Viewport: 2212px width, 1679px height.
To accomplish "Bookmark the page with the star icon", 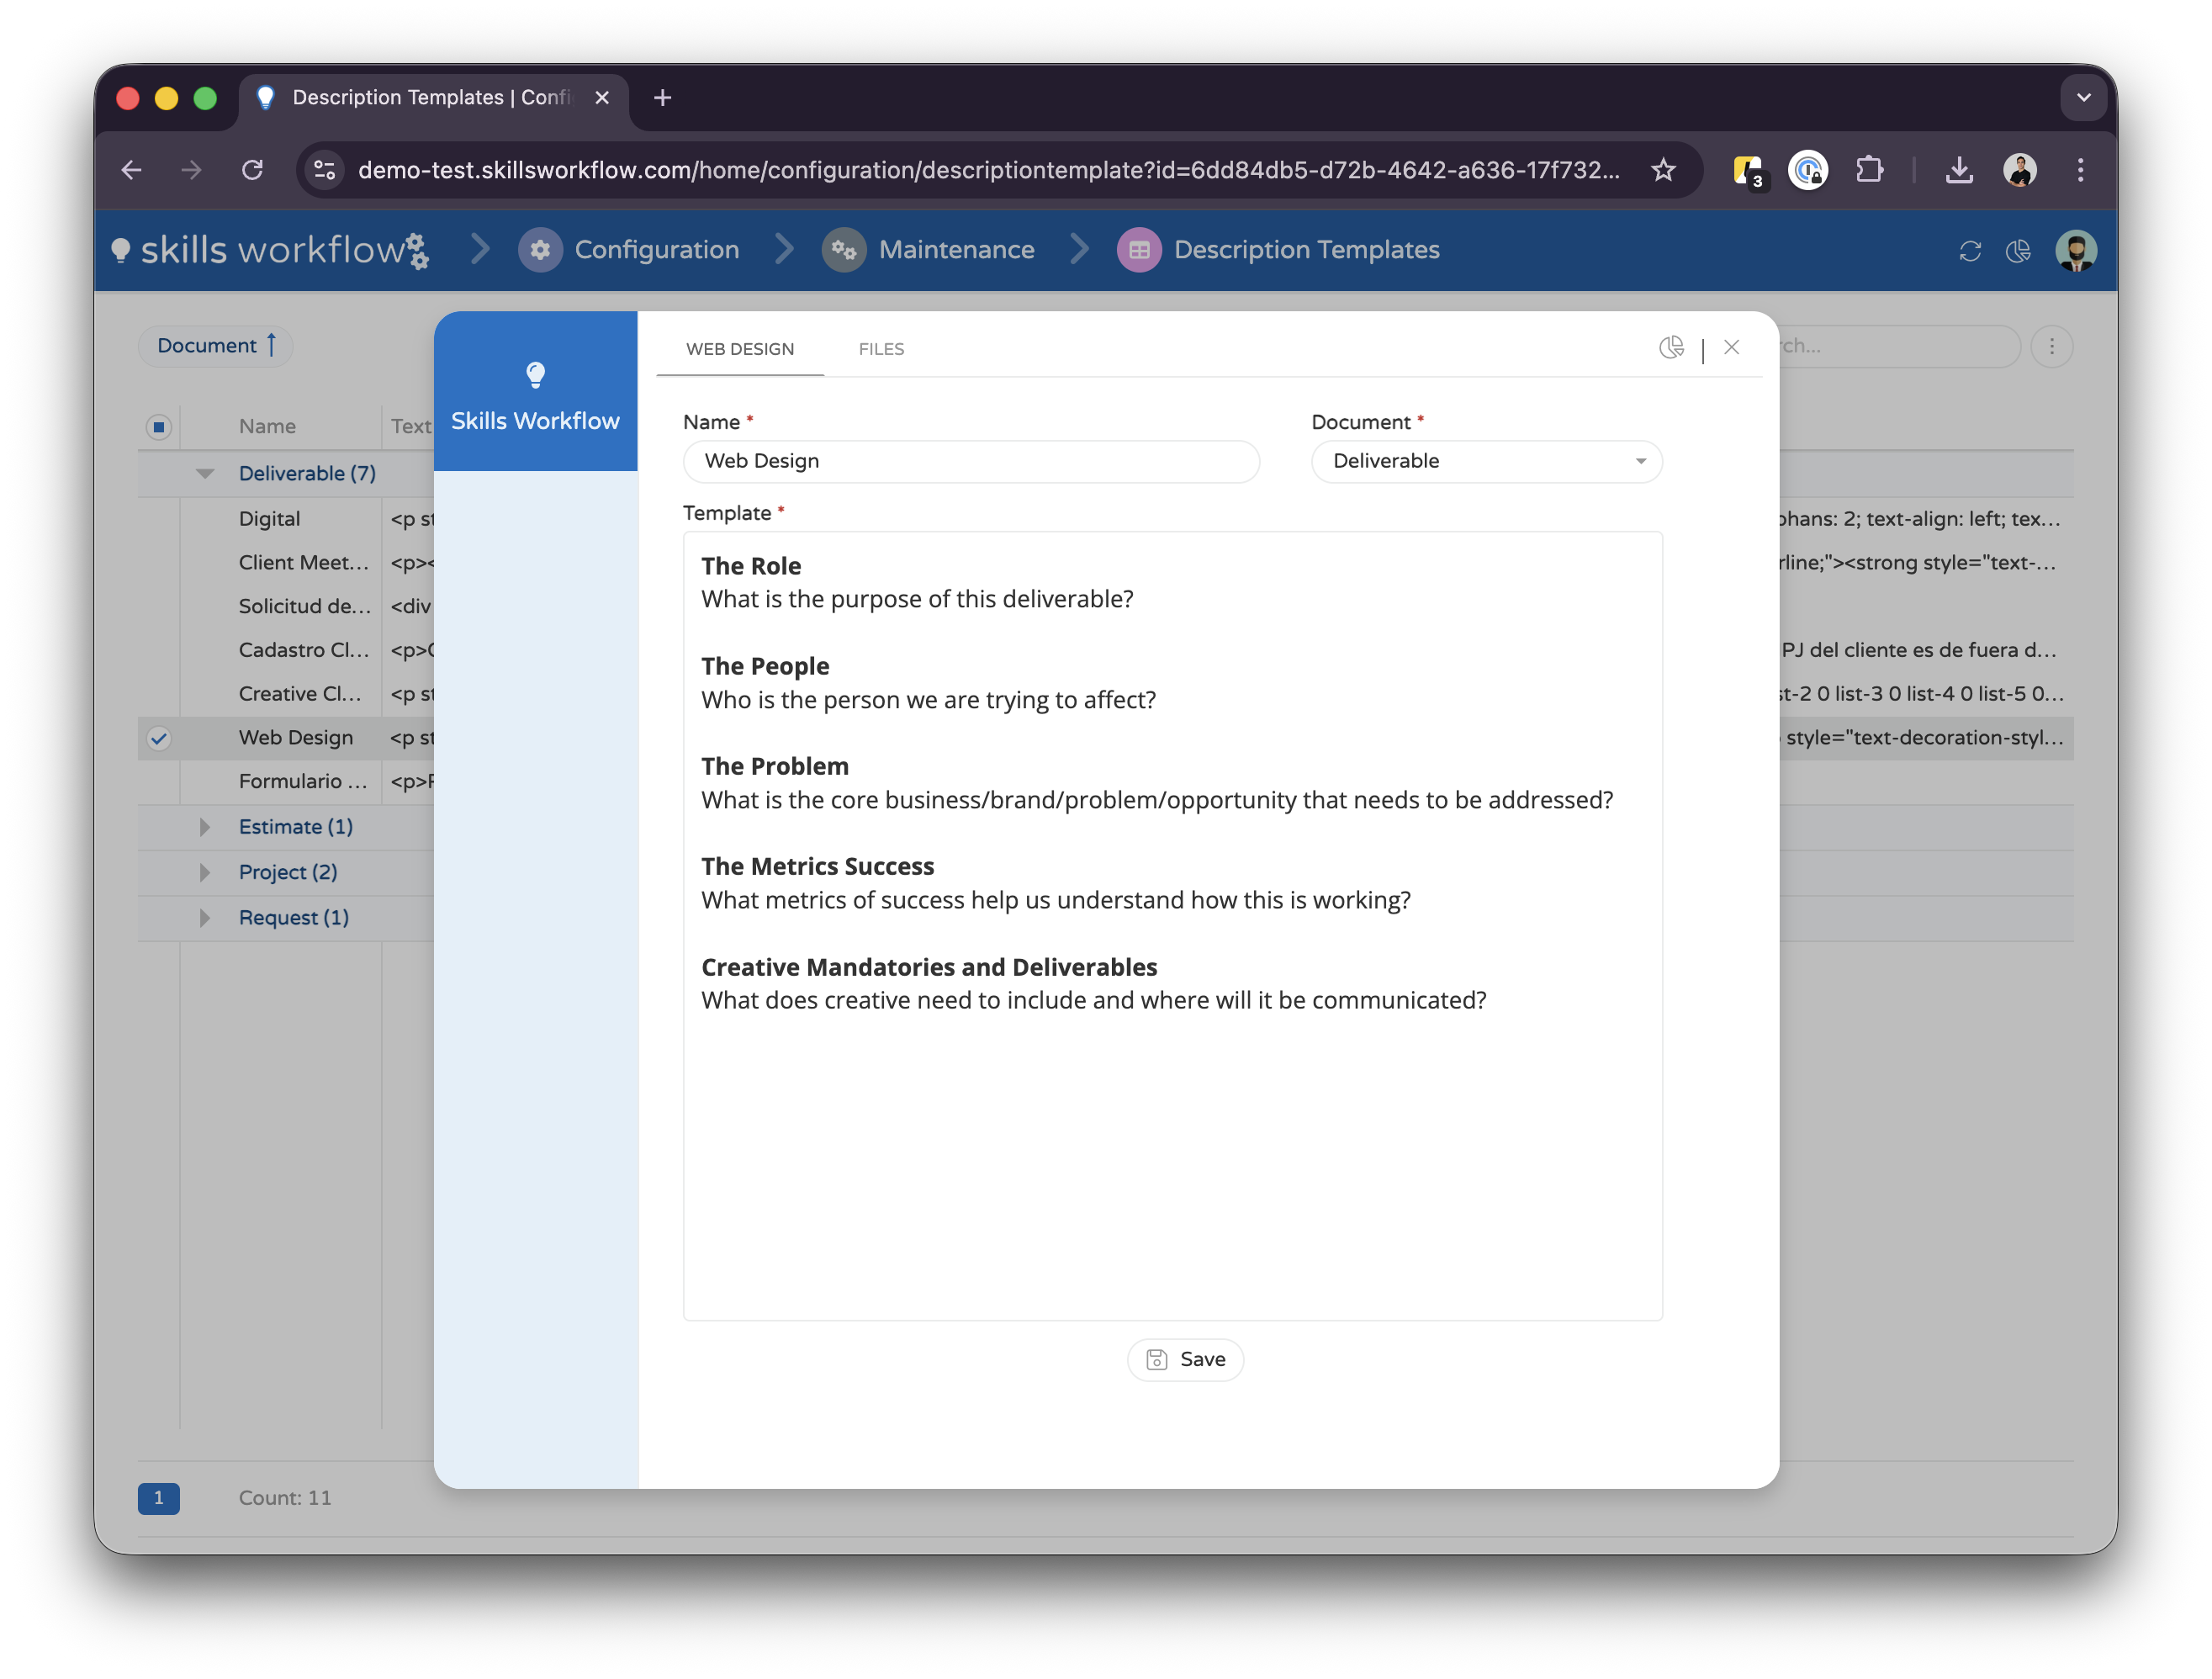I will coord(1663,170).
